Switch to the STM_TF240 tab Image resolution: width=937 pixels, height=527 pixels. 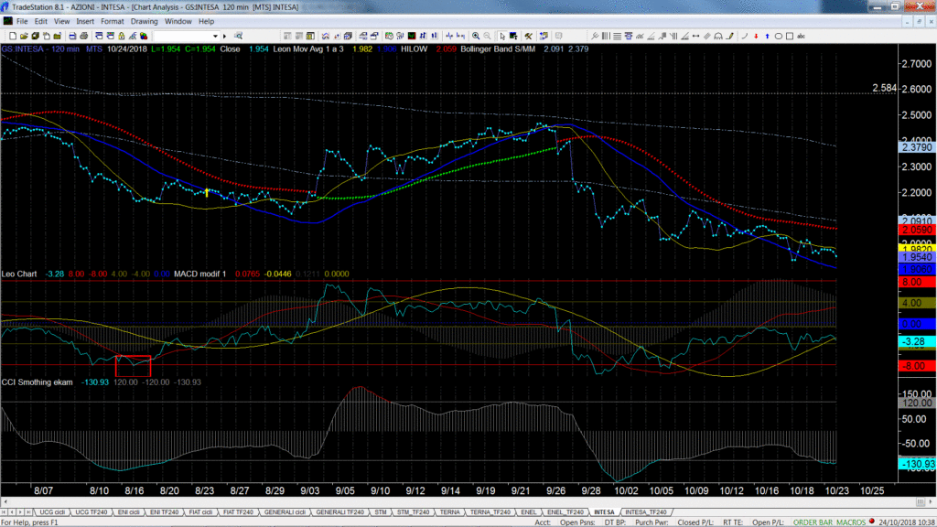pyautogui.click(x=414, y=512)
